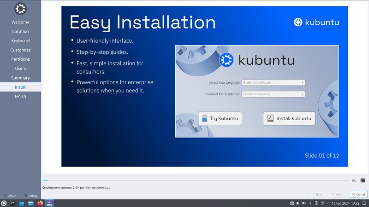Select the highlighted Install step

click(x=20, y=87)
